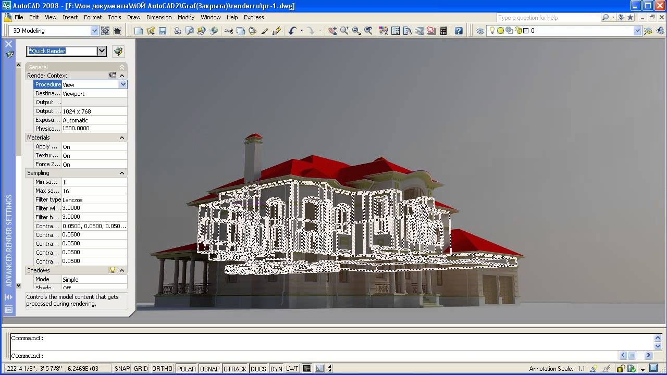Collapse the General double-chevron header
The height and width of the screenshot is (375, 667).
(122, 67)
